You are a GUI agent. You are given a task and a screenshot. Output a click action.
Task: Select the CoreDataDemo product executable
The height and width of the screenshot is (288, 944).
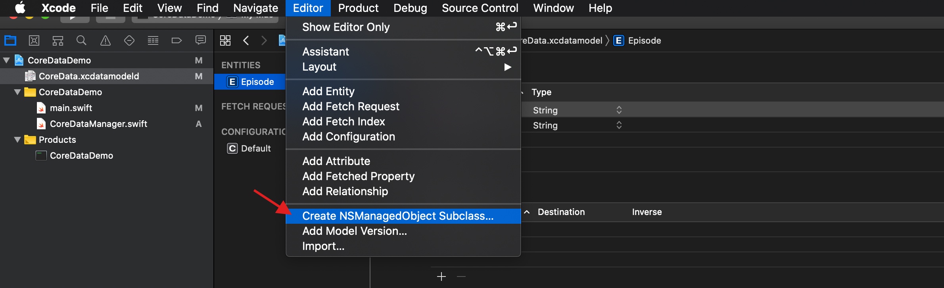coord(107,156)
